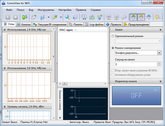Image resolution: width=165 pixels, height=126 pixels.
Task: Select Режим сканирования radio button
Action: [x=113, y=48]
